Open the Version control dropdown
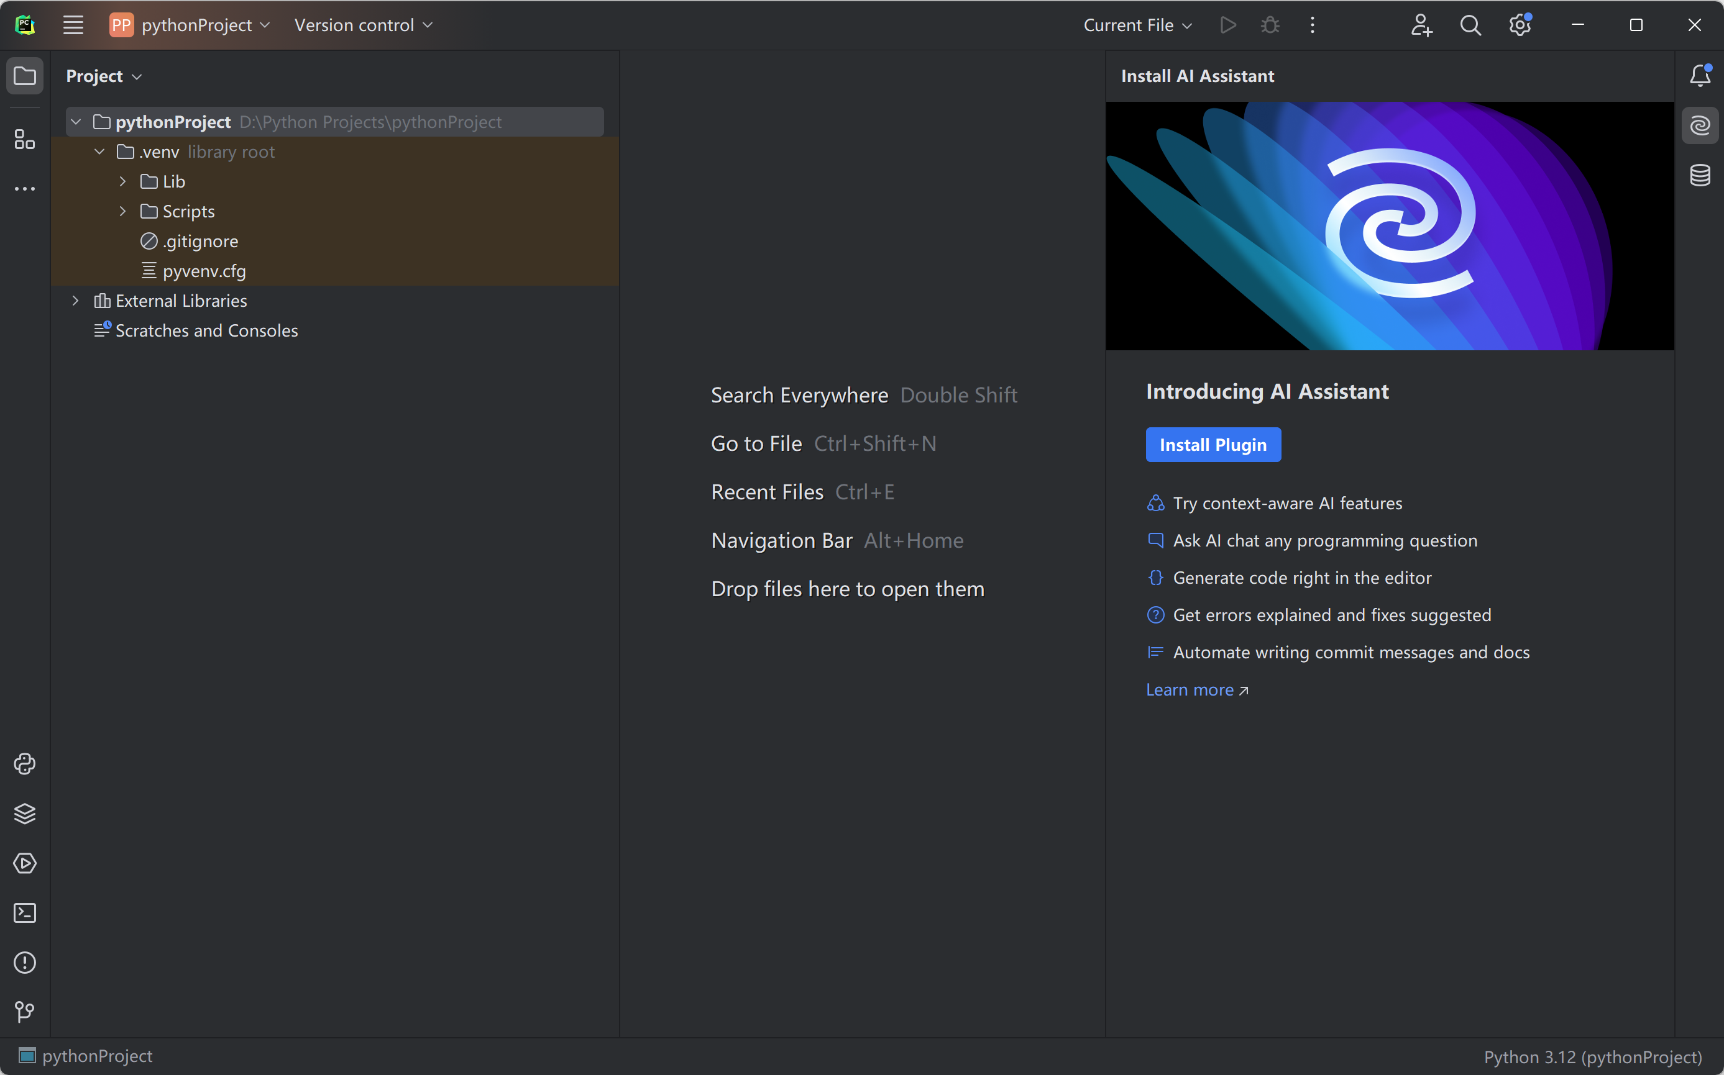The image size is (1724, 1075). (364, 25)
